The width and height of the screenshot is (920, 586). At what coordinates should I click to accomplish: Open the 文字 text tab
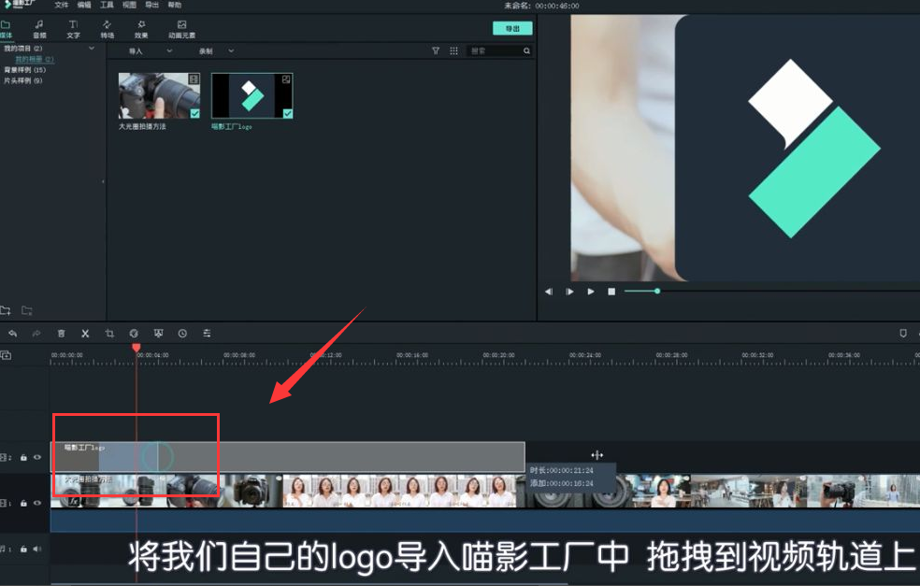[x=73, y=29]
